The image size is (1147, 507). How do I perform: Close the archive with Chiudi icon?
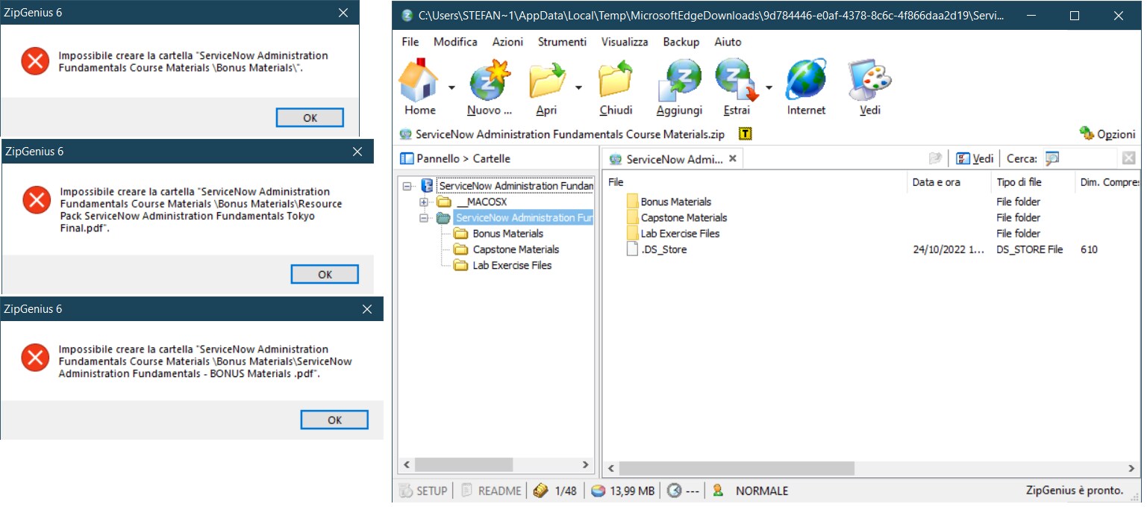pos(616,81)
